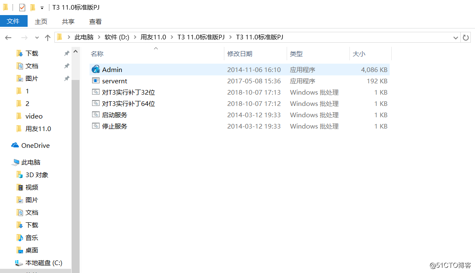Open the 文件 ribbon tab
This screenshot has height=273, width=475.
point(13,21)
